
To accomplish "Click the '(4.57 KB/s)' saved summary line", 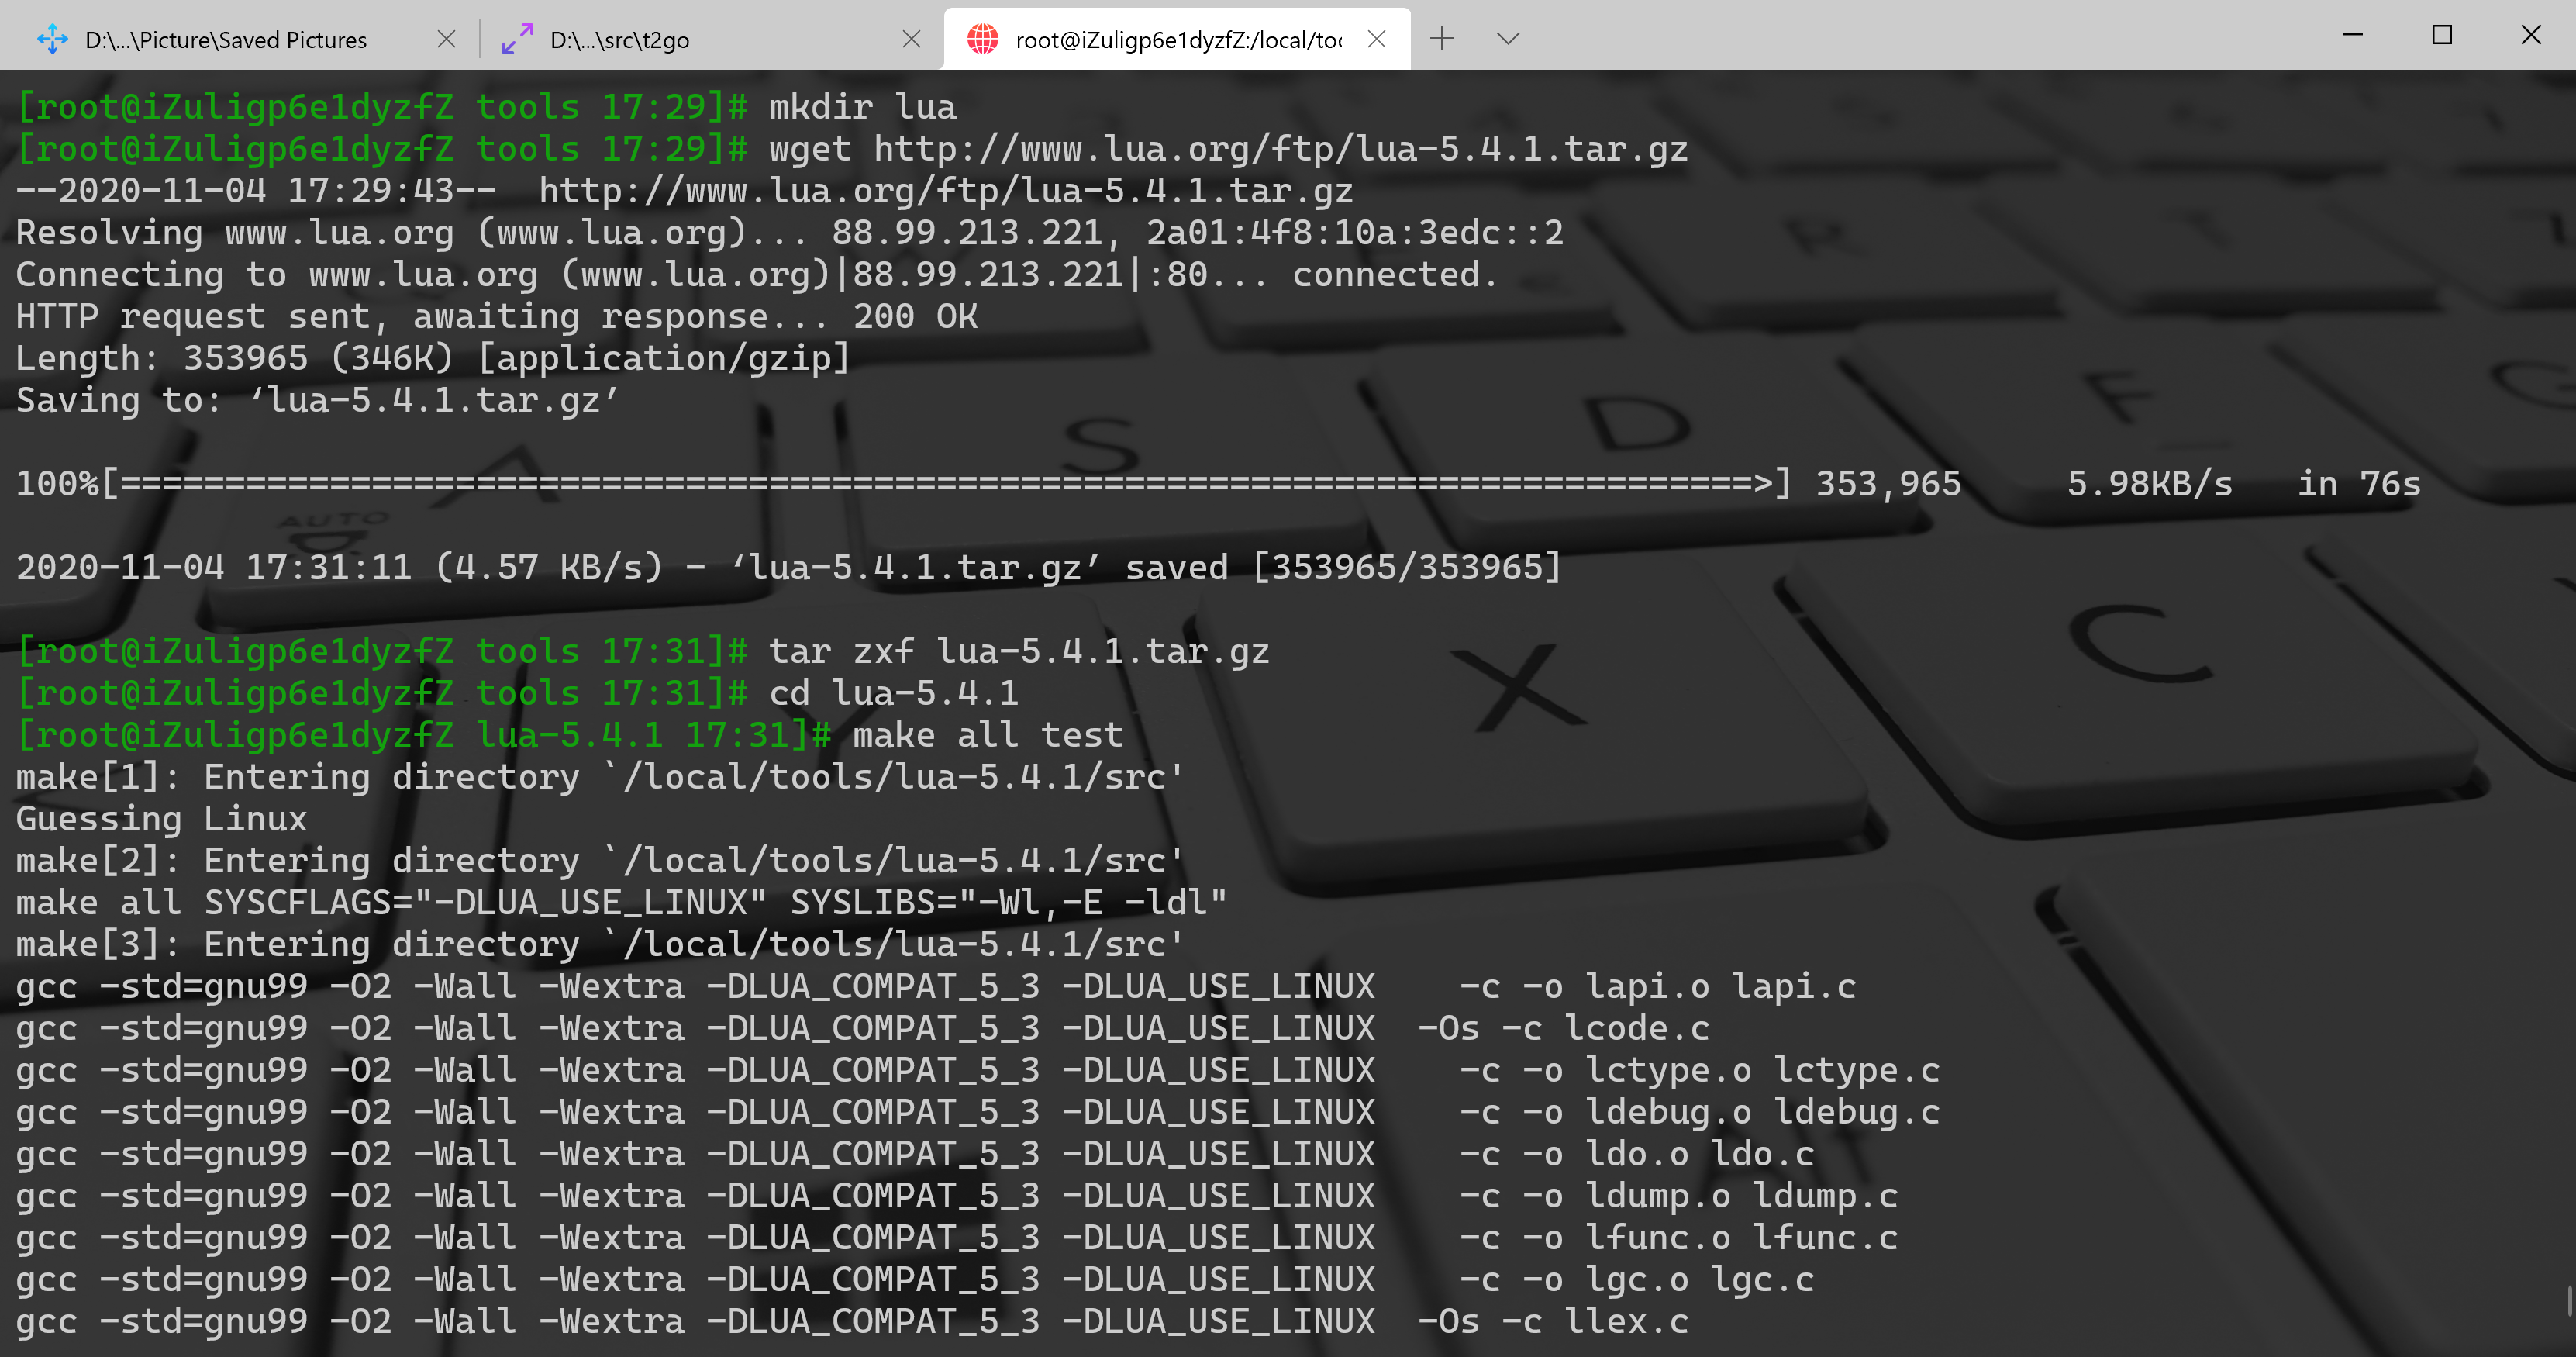I will [x=789, y=568].
